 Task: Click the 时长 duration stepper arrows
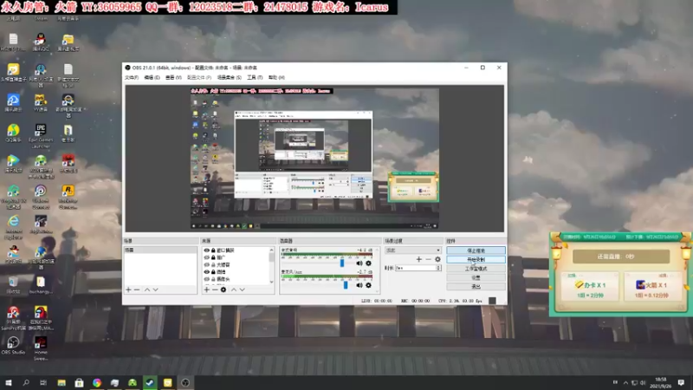tap(438, 268)
